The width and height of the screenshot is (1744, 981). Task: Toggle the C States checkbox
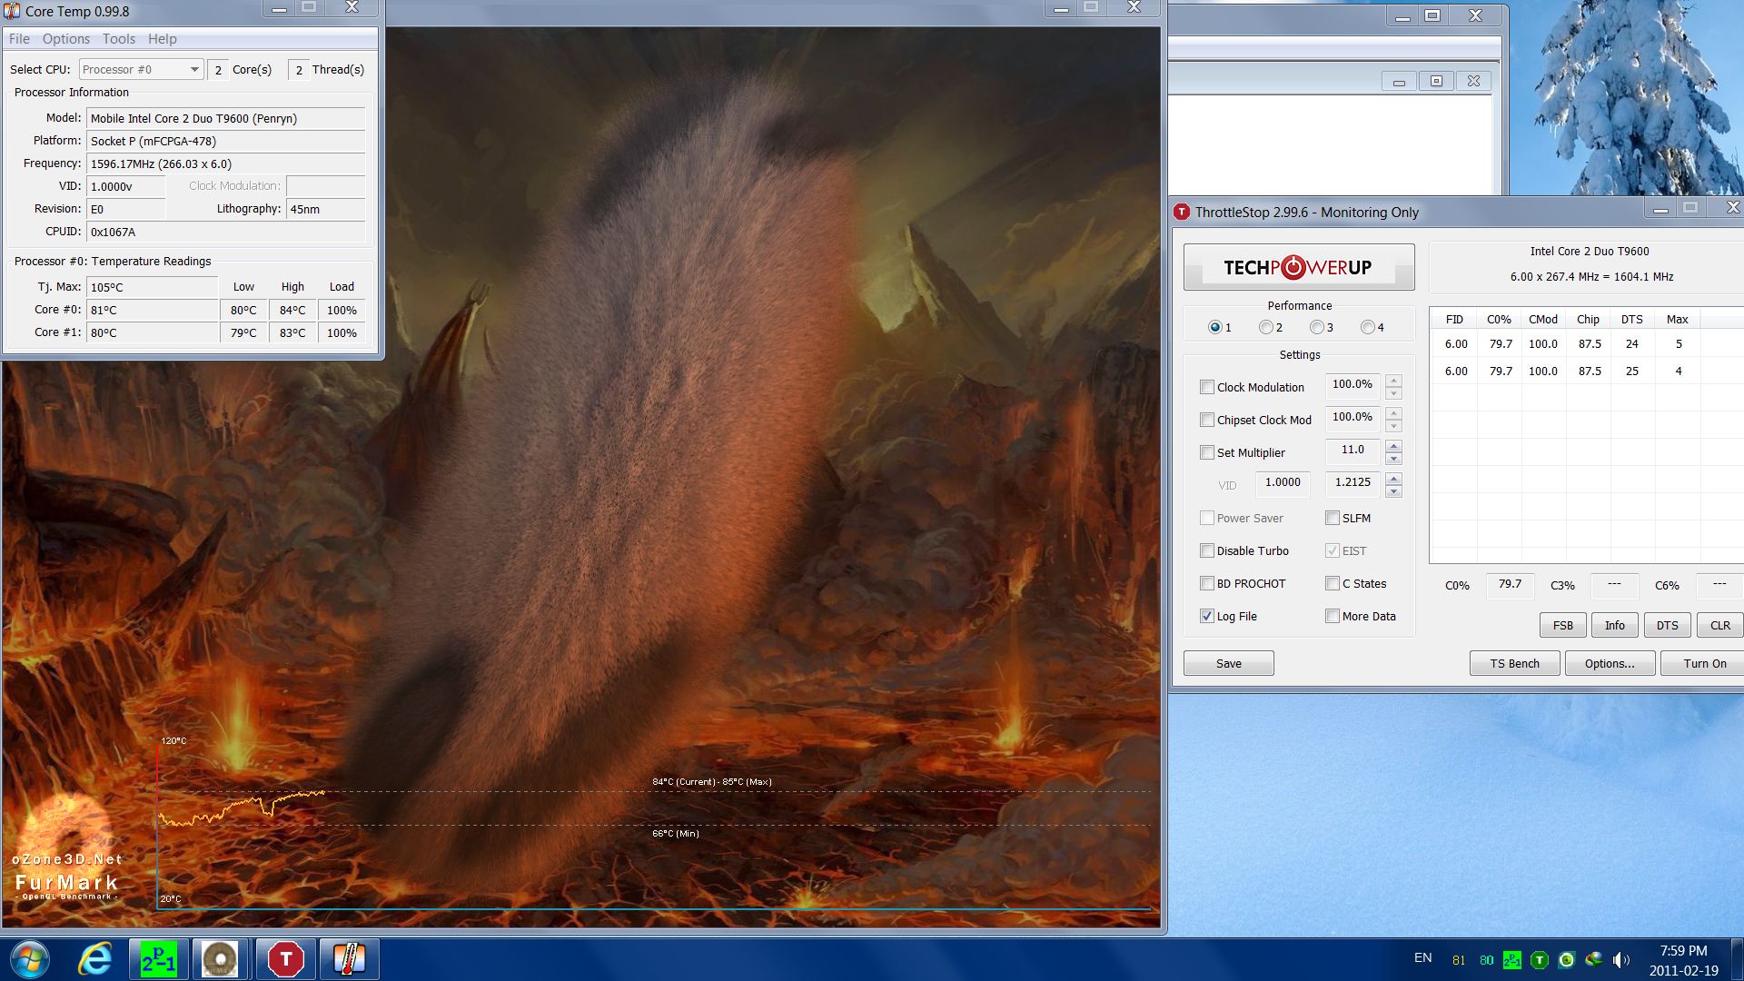click(x=1333, y=583)
